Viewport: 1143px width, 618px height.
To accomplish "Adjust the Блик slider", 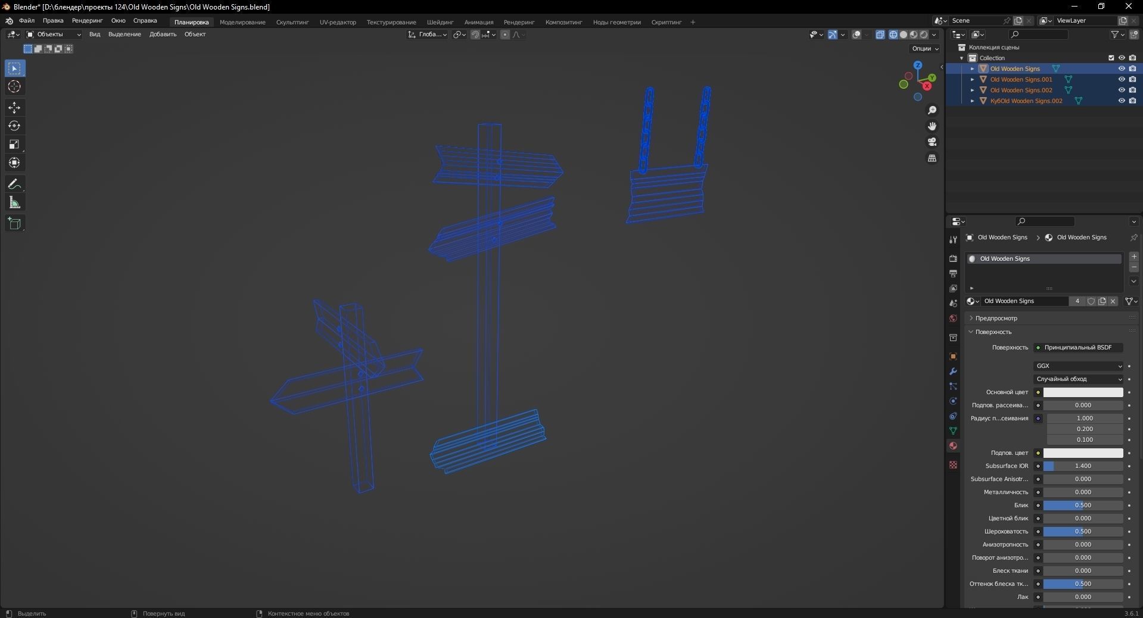I will point(1083,505).
